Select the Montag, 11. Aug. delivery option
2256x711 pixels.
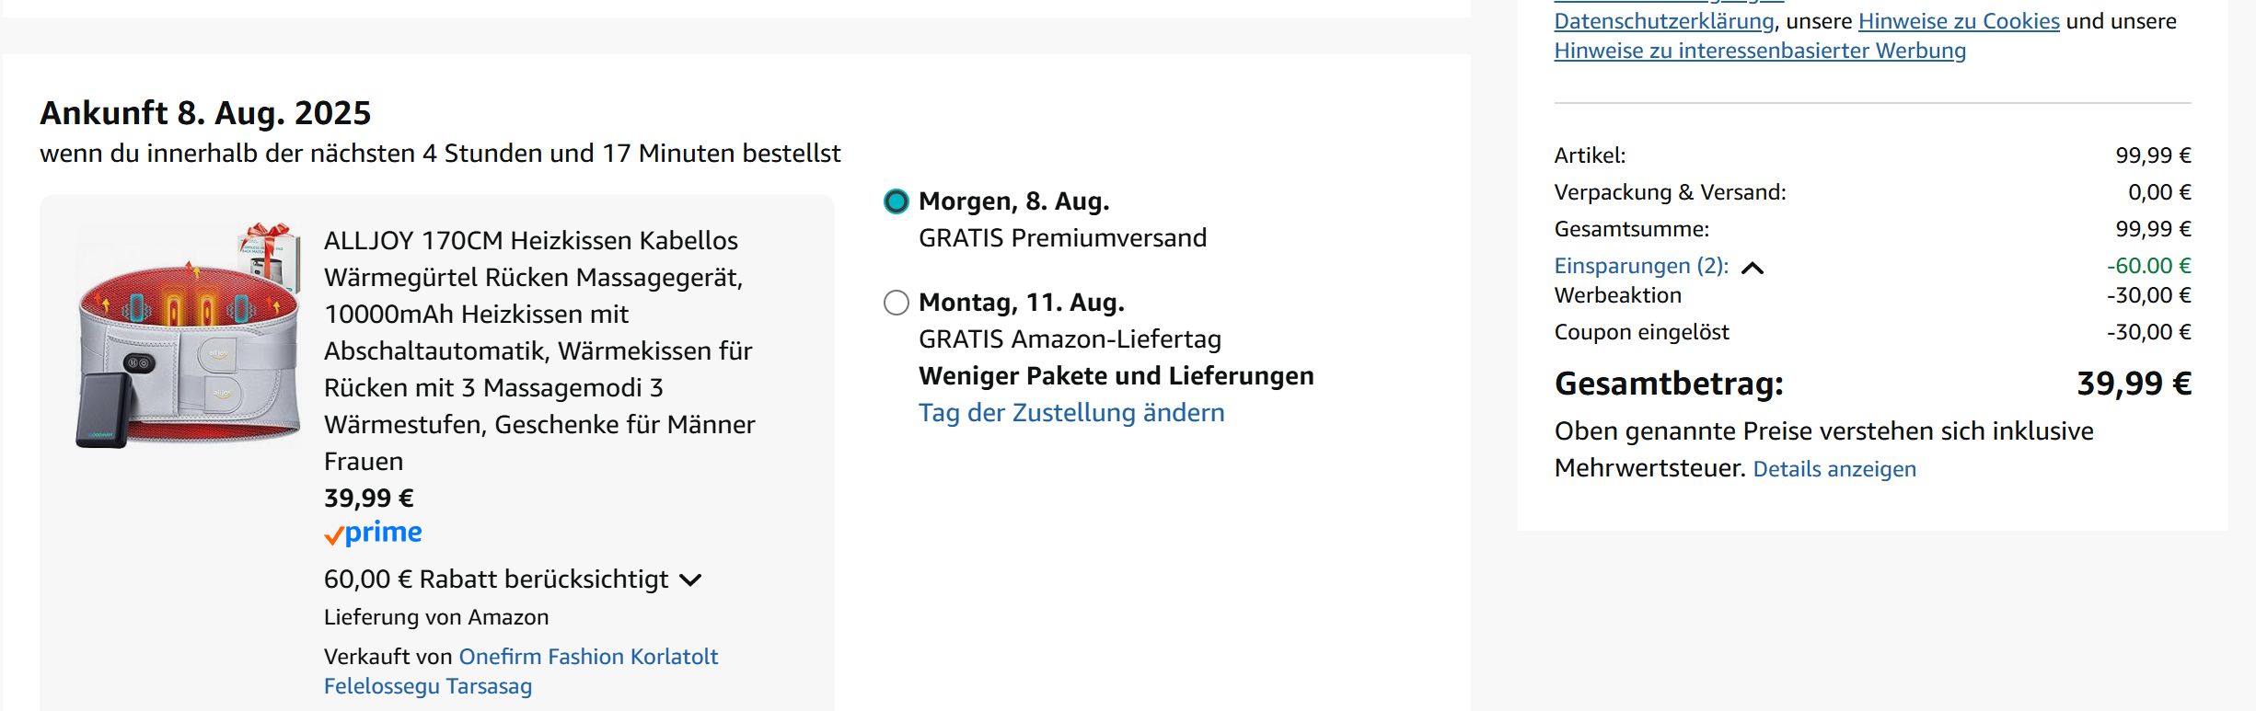896,303
